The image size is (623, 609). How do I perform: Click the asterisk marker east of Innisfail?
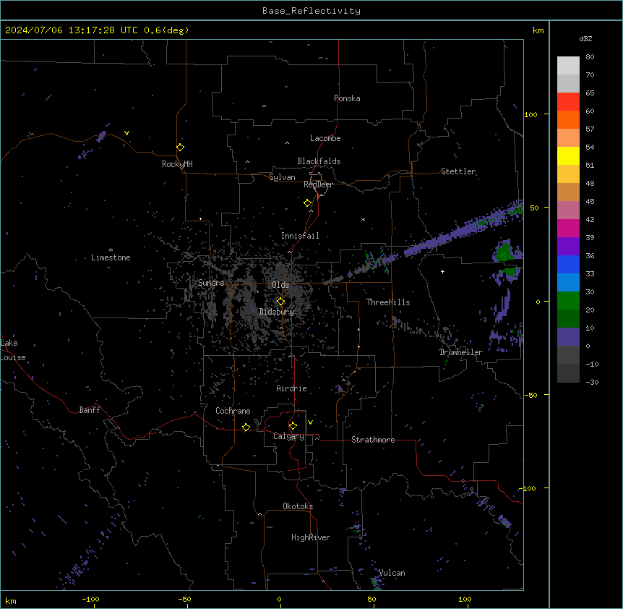tap(363, 219)
